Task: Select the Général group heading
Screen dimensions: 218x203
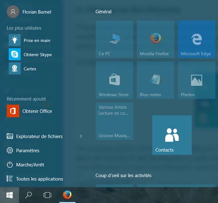Action: coord(103,12)
